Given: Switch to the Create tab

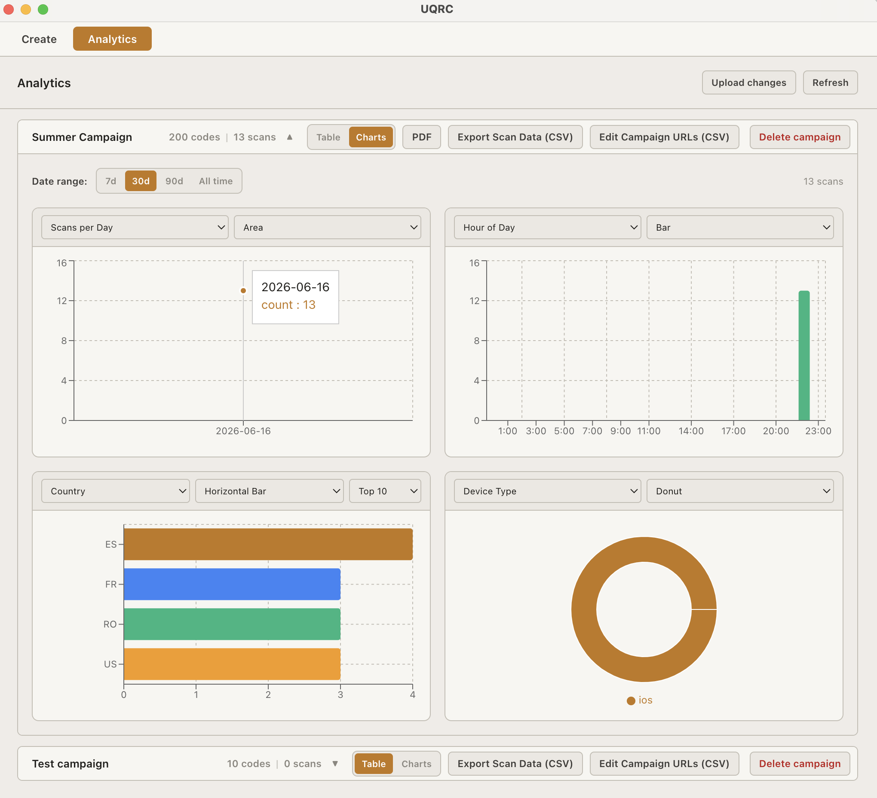Looking at the screenshot, I should [x=39, y=39].
